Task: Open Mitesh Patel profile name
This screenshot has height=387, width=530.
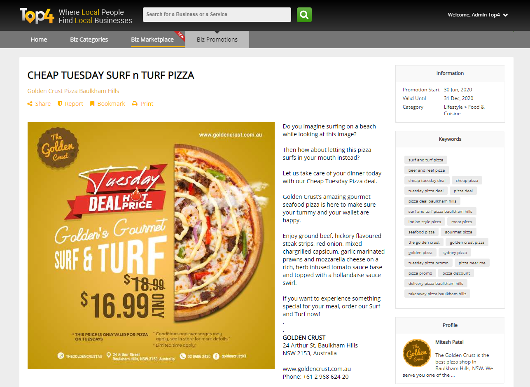Action: coord(449,342)
